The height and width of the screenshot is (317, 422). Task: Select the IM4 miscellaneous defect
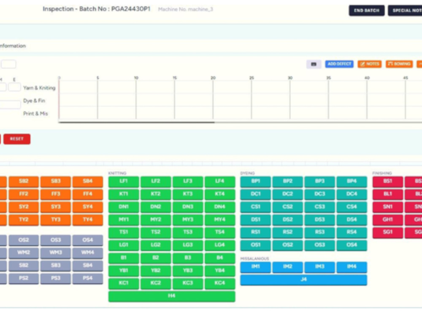coord(352,267)
